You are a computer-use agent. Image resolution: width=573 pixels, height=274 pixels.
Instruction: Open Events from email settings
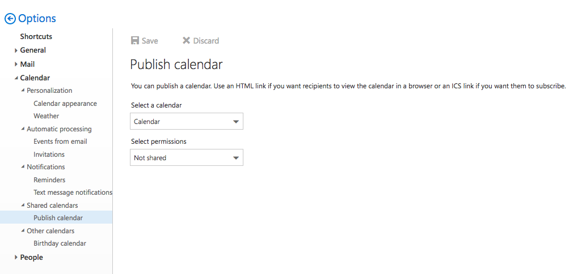60,142
